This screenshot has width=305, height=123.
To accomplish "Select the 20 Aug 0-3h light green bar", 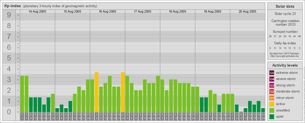I will click(x=232, y=103).
